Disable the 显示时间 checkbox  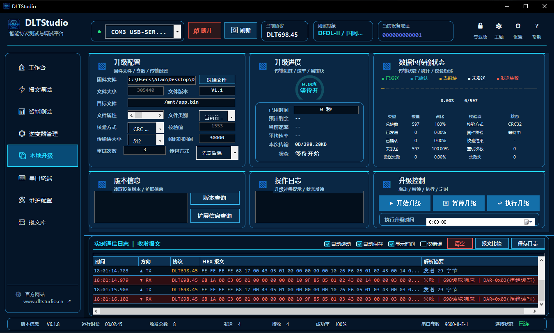(x=391, y=244)
